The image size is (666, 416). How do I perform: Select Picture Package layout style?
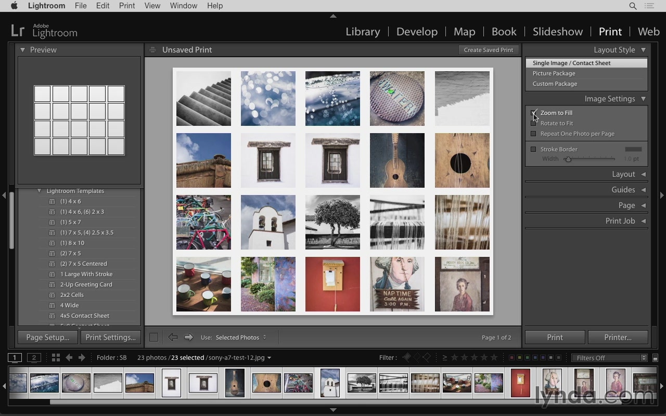point(586,73)
